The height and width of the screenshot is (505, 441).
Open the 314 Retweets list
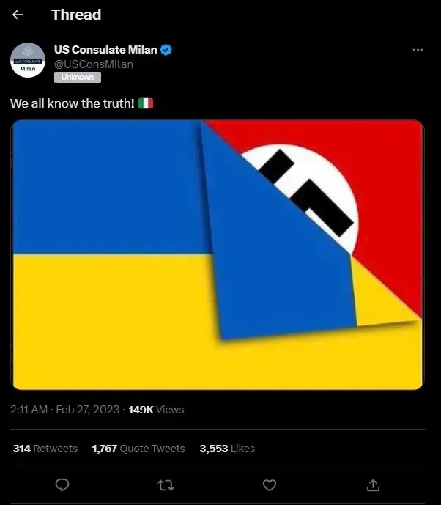tap(45, 449)
